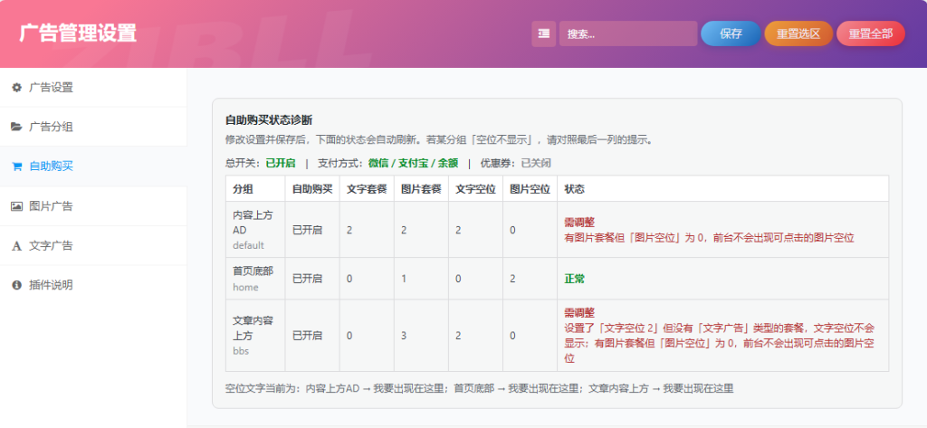927x428 pixels.
Task: Click 图片空位 value 2 in home row
Action: pos(512,279)
